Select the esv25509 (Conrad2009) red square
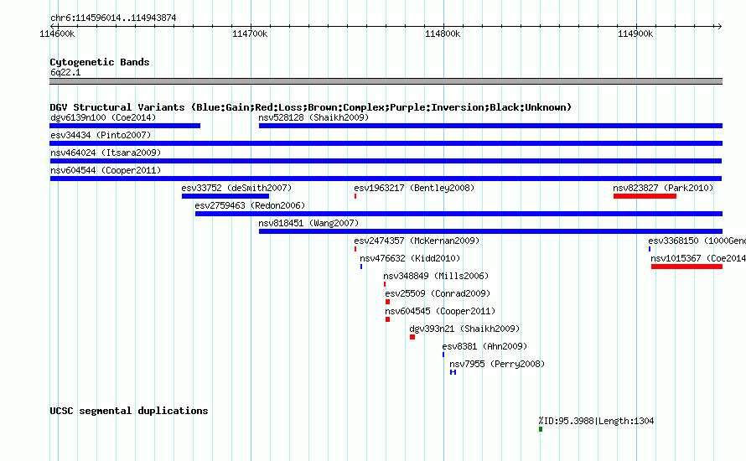This screenshot has width=746, height=461. tap(388, 302)
